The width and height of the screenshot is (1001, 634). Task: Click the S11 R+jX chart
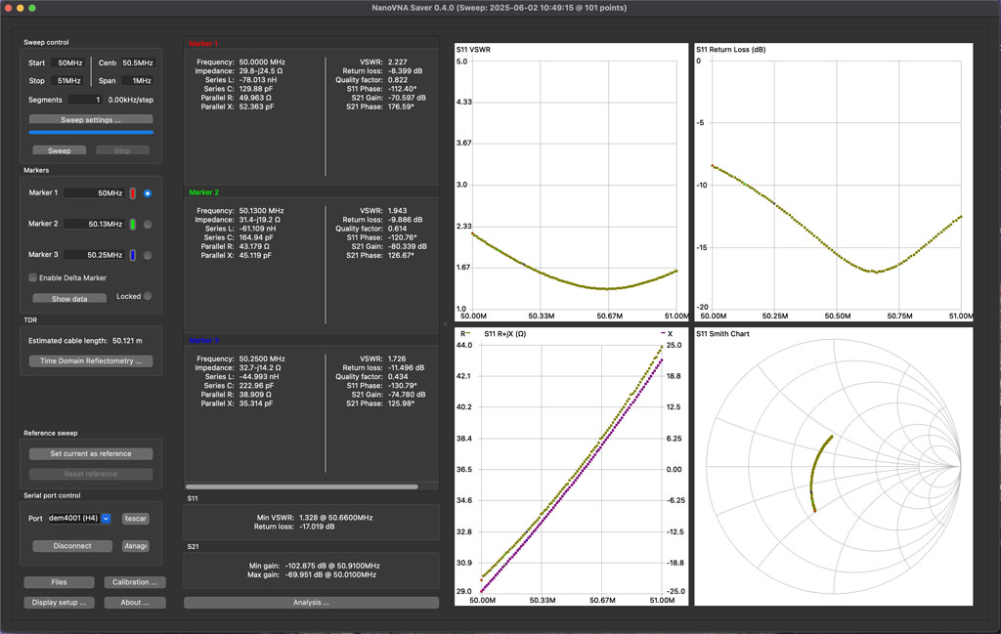[571, 466]
